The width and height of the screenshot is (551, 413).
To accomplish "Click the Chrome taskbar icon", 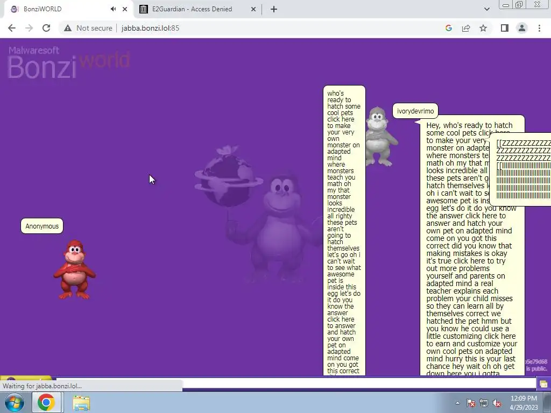I will click(46, 402).
